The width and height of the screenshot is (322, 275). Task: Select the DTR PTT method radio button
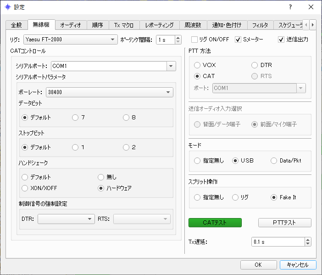(255, 65)
